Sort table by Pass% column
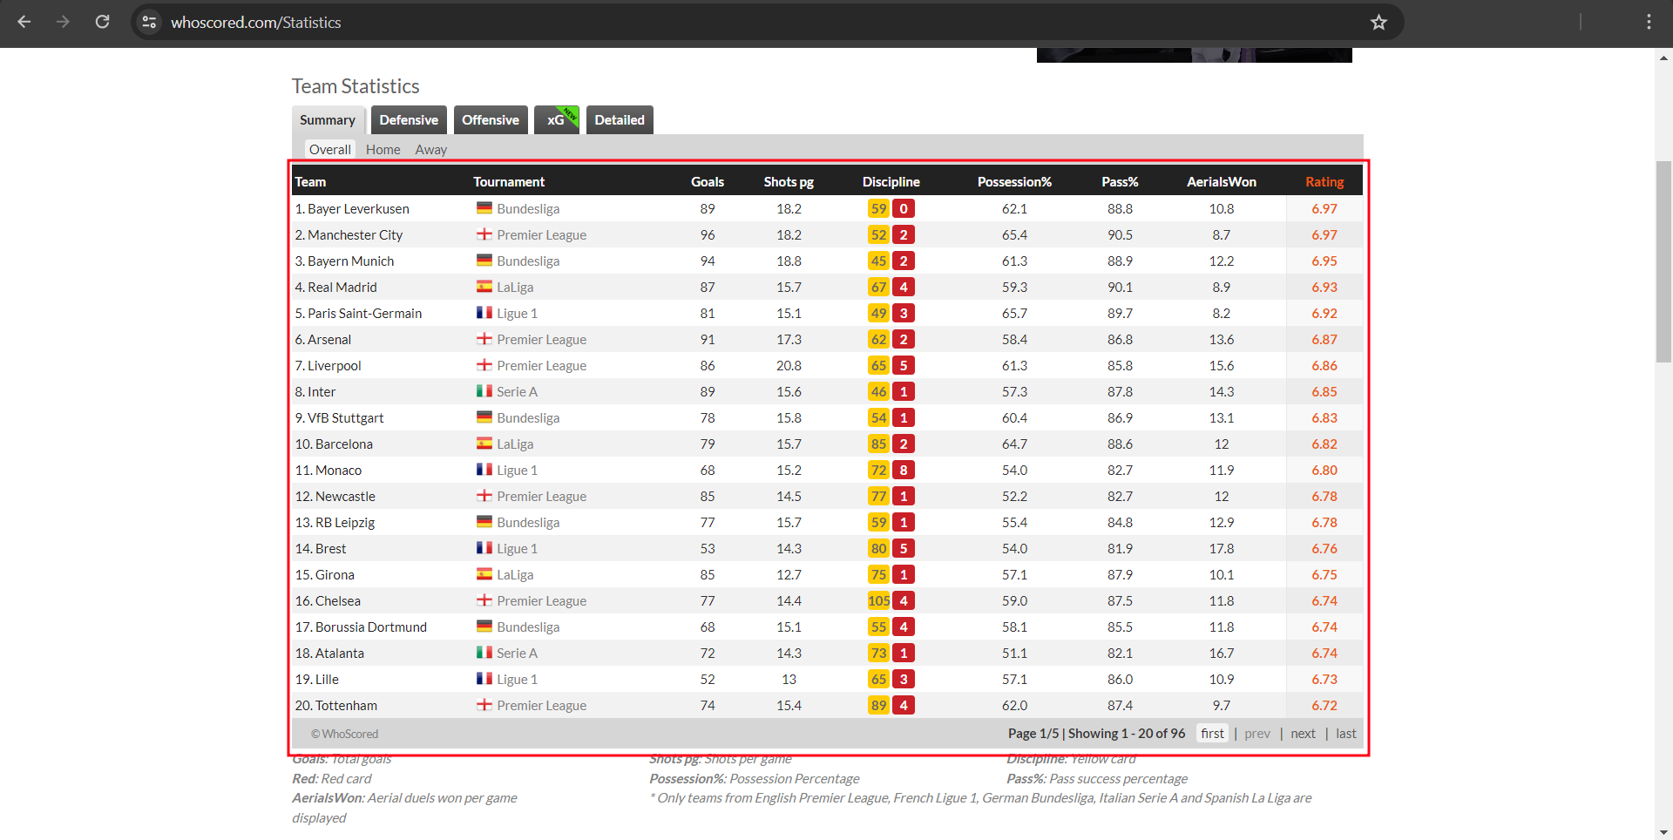Viewport: 1673px width, 840px height. [x=1120, y=182]
